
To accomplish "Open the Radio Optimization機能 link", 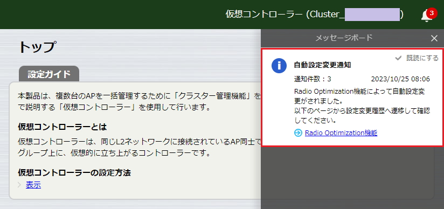I will [341, 133].
